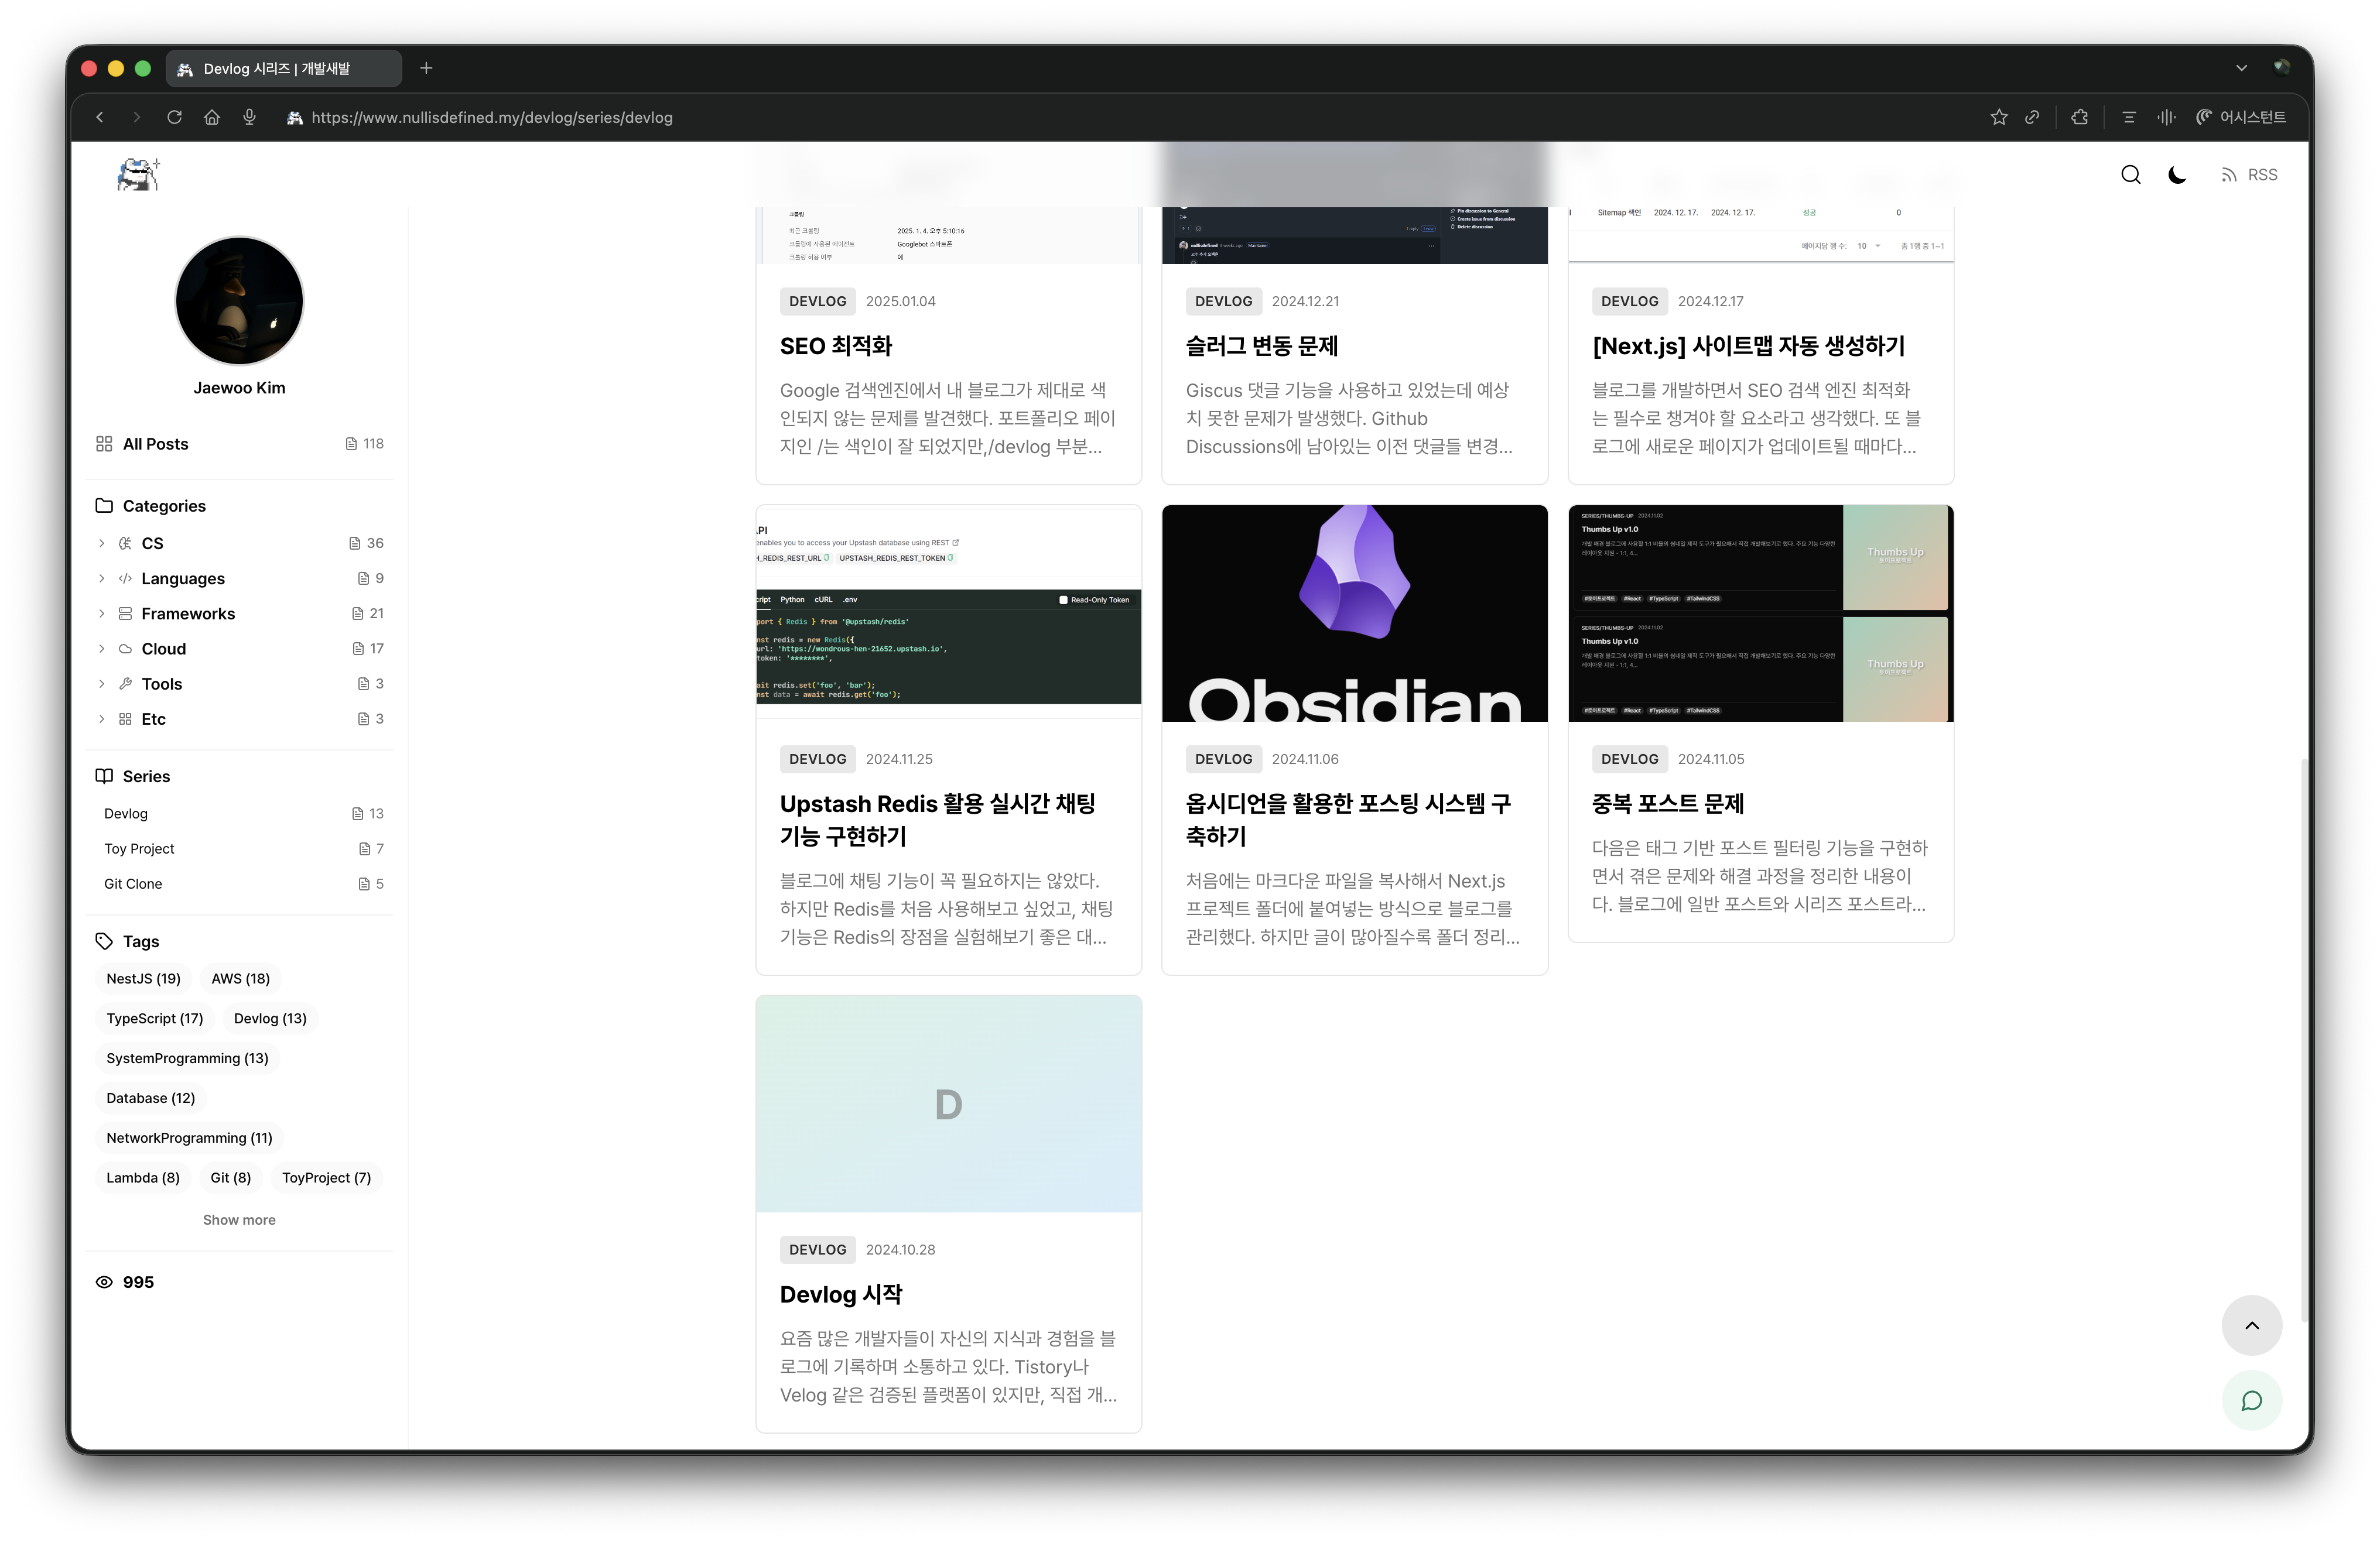Open the browser extensions puzzle icon
This screenshot has width=2380, height=1542.
point(2080,117)
